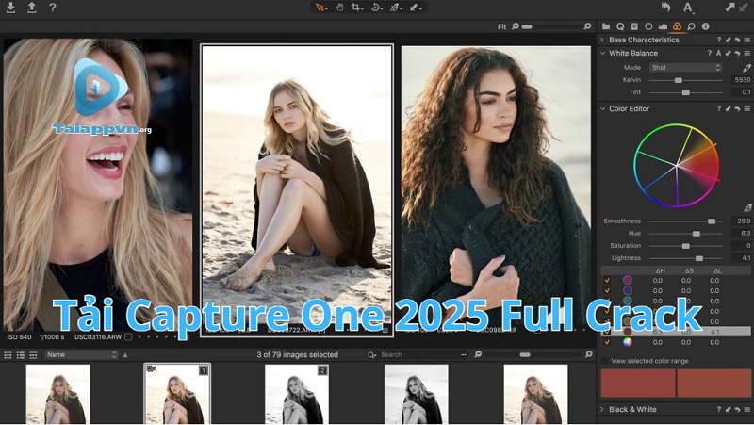This screenshot has height=425, width=754.
Task: Open the Library folder tool tab
Action: [606, 26]
